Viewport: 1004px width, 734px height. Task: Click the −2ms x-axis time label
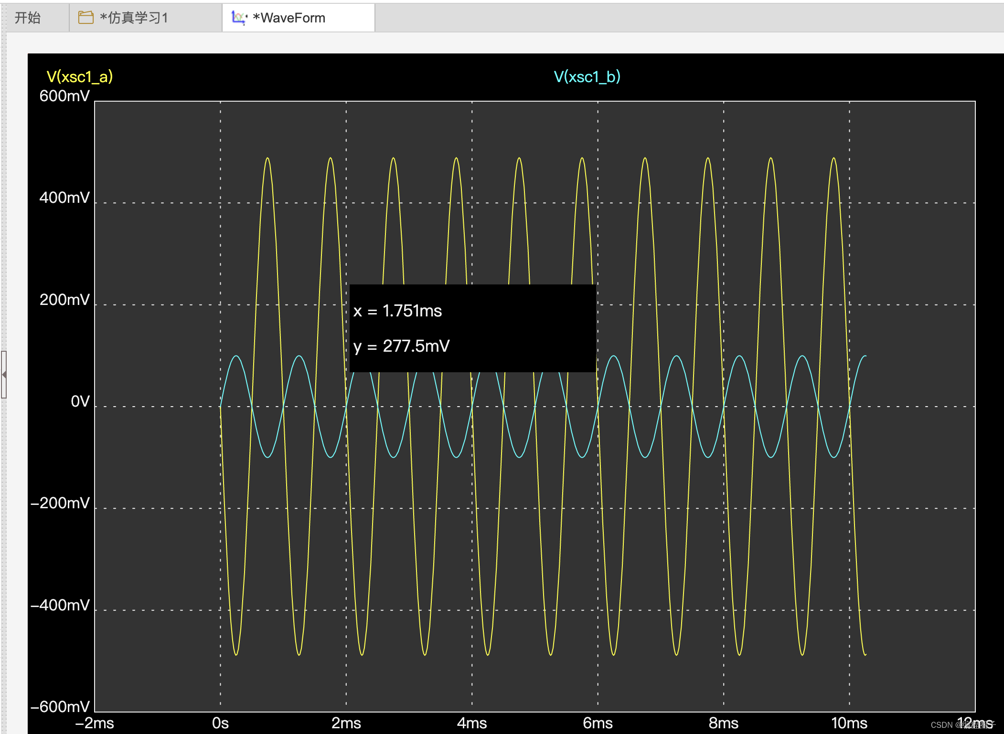(x=95, y=723)
